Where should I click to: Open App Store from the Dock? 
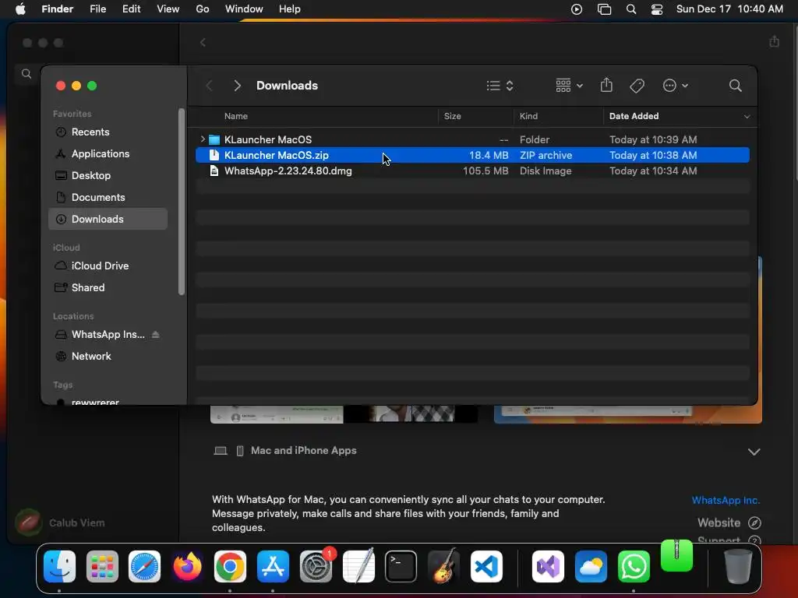(x=273, y=567)
